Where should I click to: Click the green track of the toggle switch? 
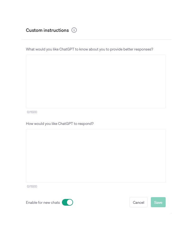[x=65, y=202]
